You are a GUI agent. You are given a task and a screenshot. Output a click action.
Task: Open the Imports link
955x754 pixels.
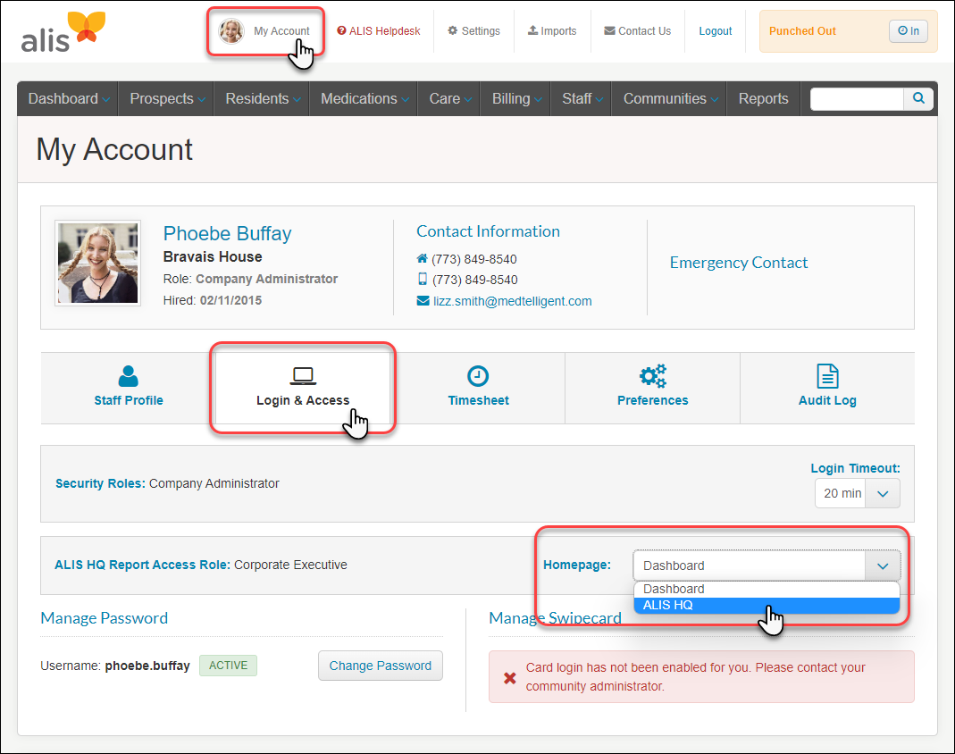(551, 31)
